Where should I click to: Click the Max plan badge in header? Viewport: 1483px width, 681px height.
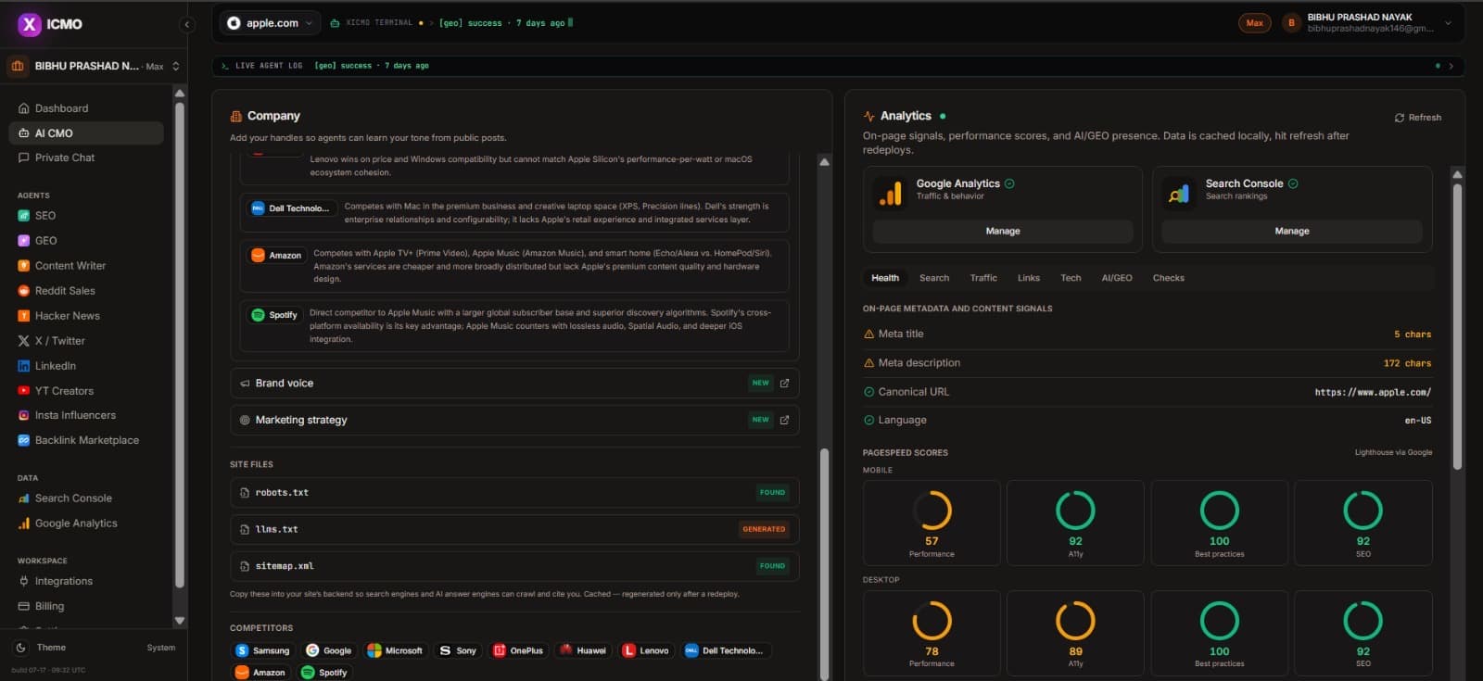(x=1254, y=23)
